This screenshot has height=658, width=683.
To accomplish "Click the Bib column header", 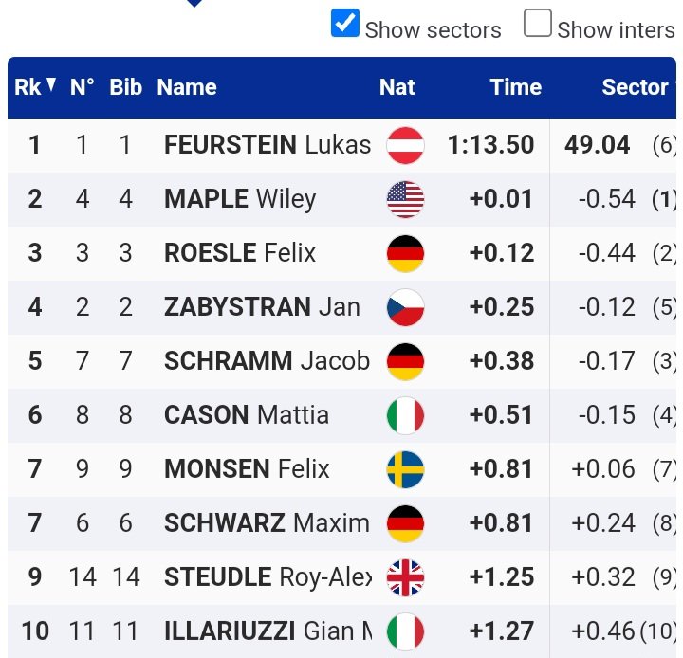I will tap(125, 87).
